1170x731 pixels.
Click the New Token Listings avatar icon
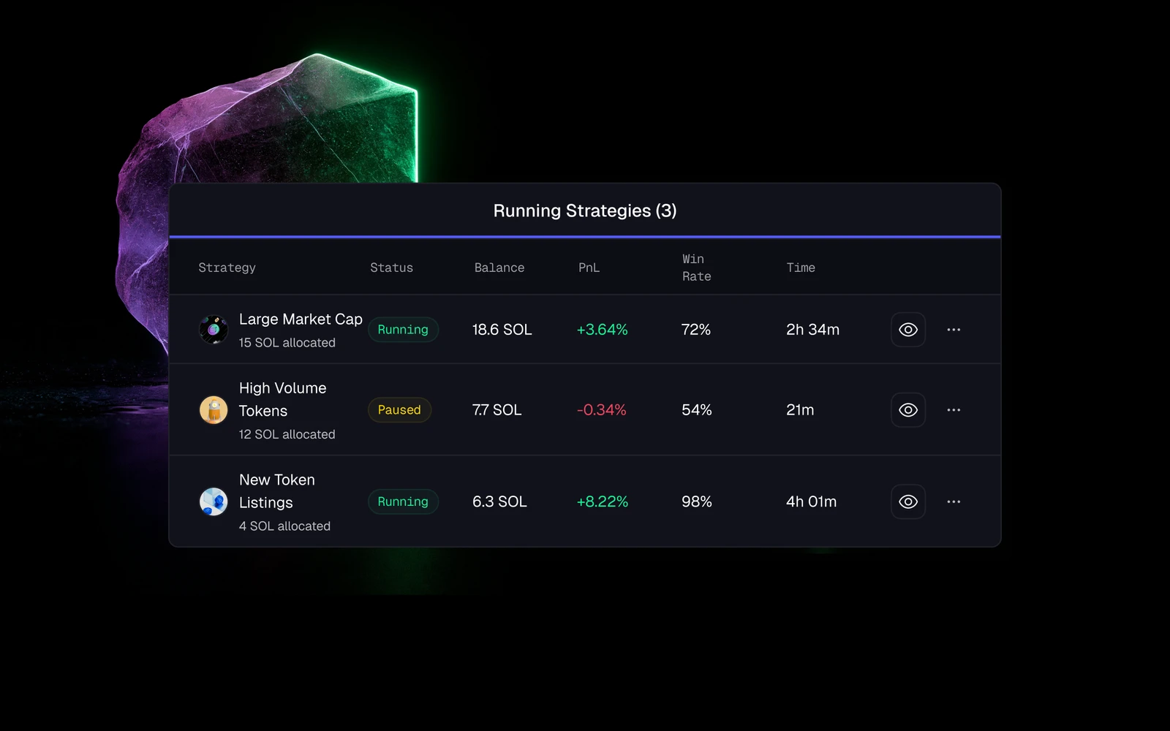214,501
